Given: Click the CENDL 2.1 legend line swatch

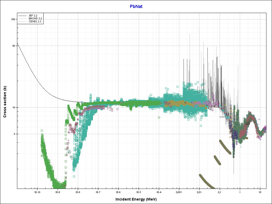Looking at the screenshot, I should tap(23, 21).
